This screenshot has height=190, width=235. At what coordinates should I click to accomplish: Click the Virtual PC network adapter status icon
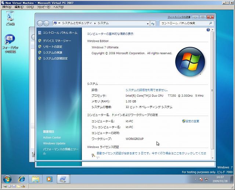coord(23,186)
